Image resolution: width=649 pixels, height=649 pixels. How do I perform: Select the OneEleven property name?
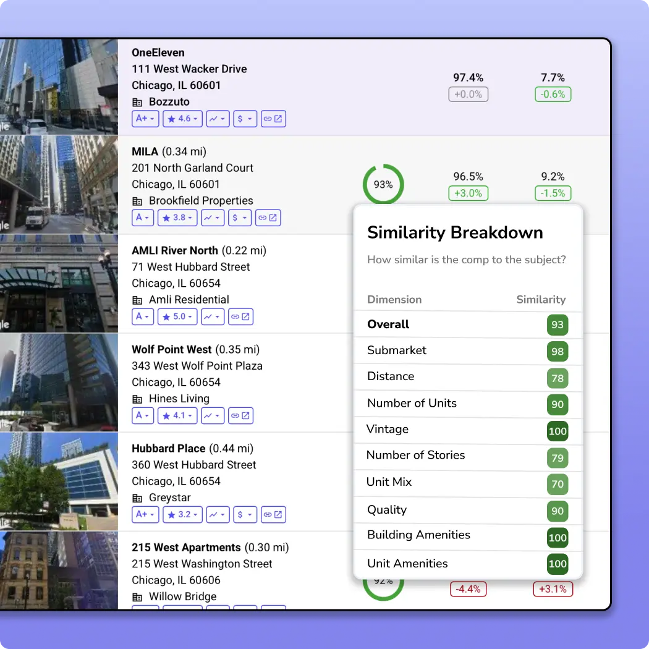158,53
